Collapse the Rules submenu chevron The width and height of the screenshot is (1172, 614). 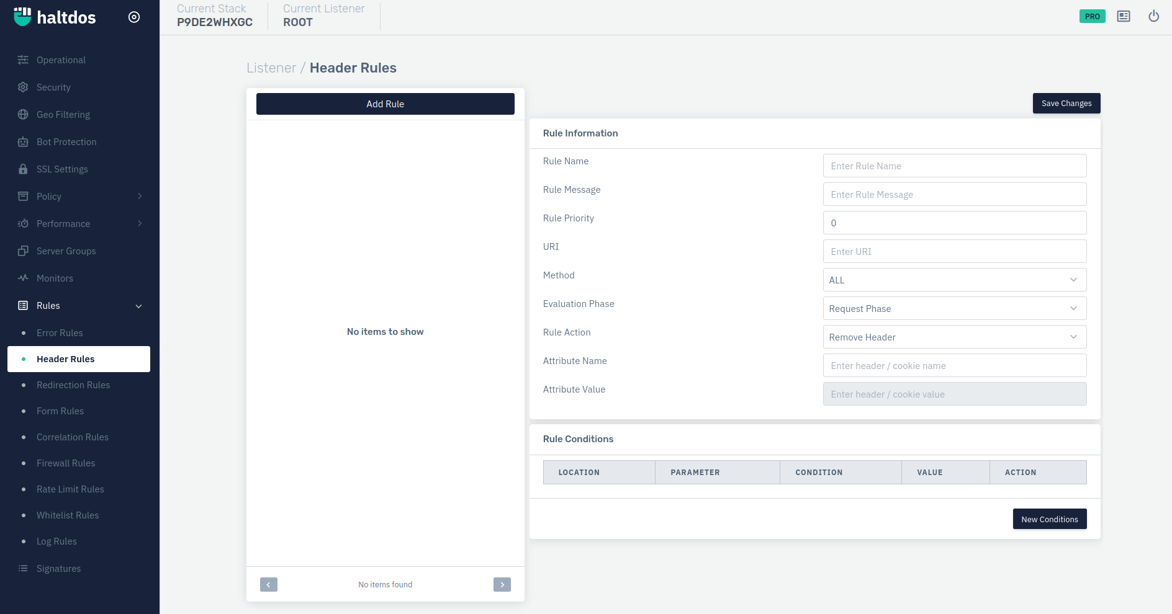139,306
